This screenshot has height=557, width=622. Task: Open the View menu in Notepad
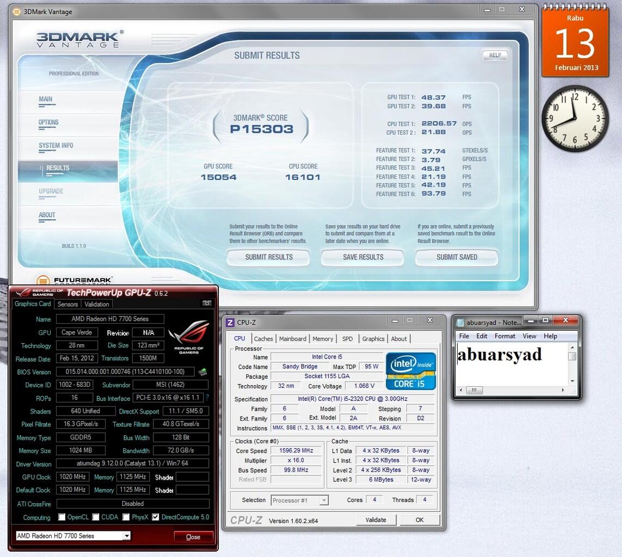529,336
